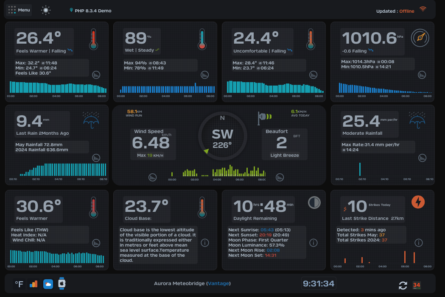This screenshot has width=445, height=297.
Task: Open the barometer chart icon in pressure panel
Action: point(422,75)
